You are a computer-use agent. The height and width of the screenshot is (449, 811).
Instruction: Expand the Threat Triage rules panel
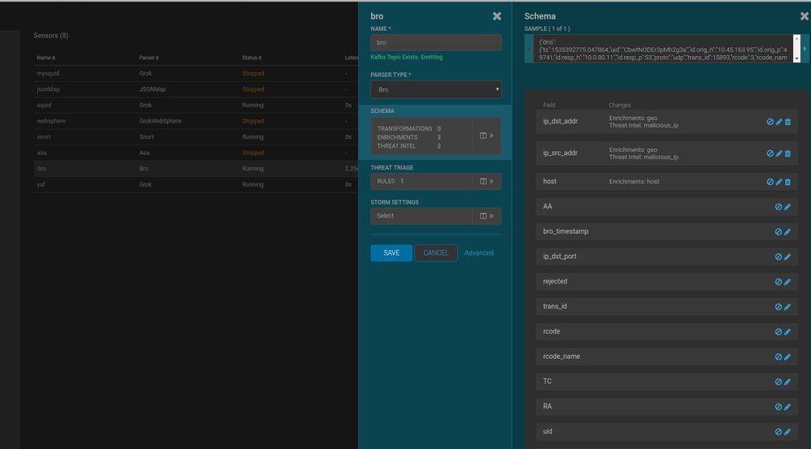(x=486, y=182)
